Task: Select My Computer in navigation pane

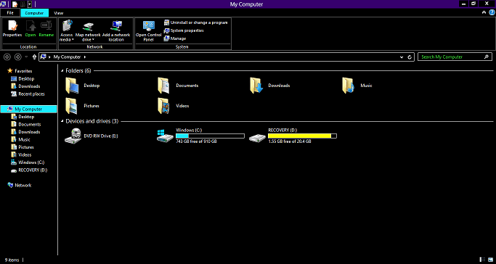Action: [29, 110]
